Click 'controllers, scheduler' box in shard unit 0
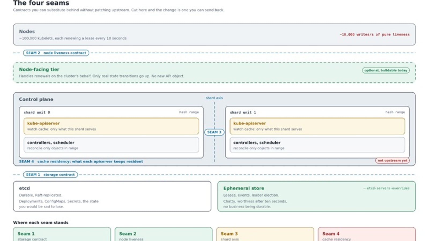Viewport: 429px width, 241px height. [x=111, y=145]
